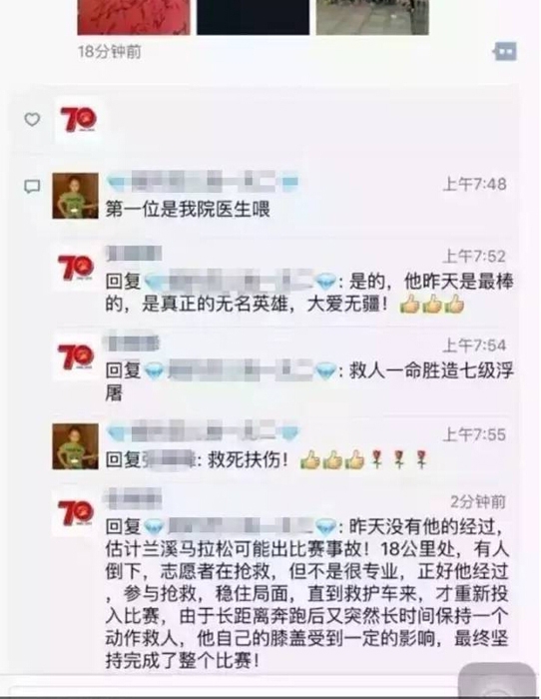Tap the heart likes icon
541x699 pixels.
(x=32, y=119)
